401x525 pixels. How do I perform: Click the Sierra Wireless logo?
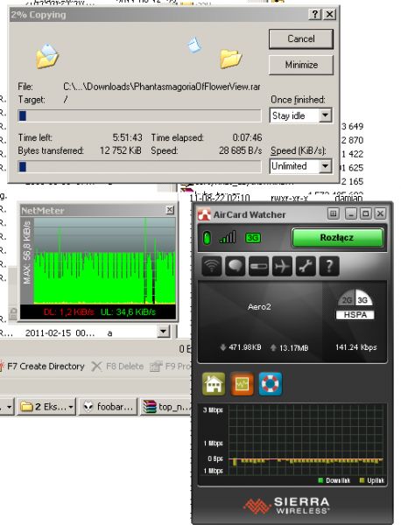coord(287,506)
